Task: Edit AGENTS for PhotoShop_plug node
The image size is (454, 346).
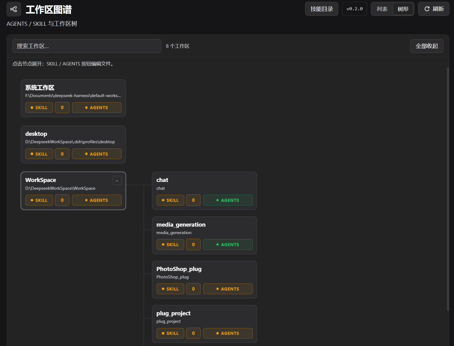Action: point(228,289)
